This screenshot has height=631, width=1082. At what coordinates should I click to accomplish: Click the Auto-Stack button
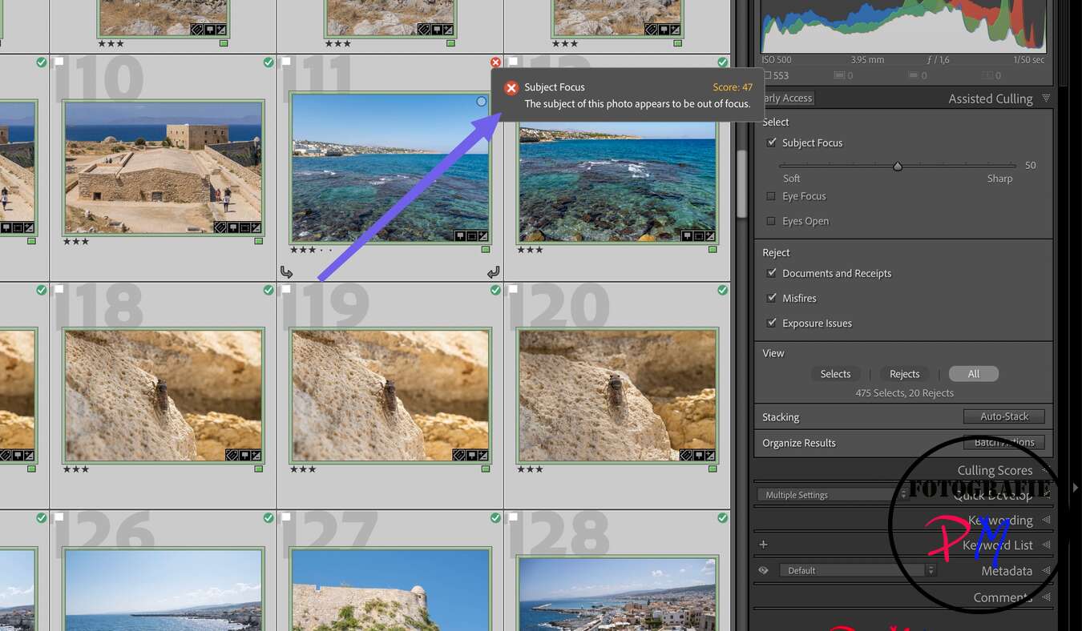point(1004,416)
